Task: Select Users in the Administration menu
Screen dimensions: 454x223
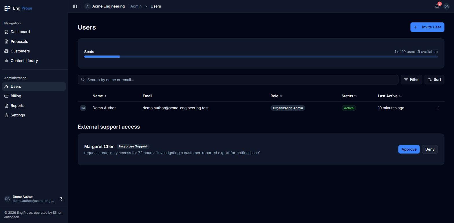Action: (34, 87)
